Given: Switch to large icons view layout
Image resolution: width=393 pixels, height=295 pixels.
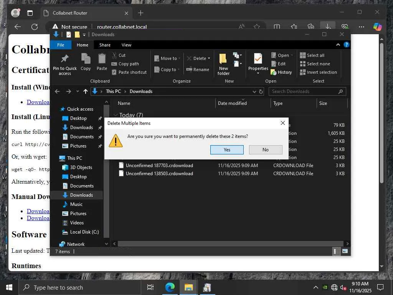Looking at the screenshot, I should click(x=345, y=251).
